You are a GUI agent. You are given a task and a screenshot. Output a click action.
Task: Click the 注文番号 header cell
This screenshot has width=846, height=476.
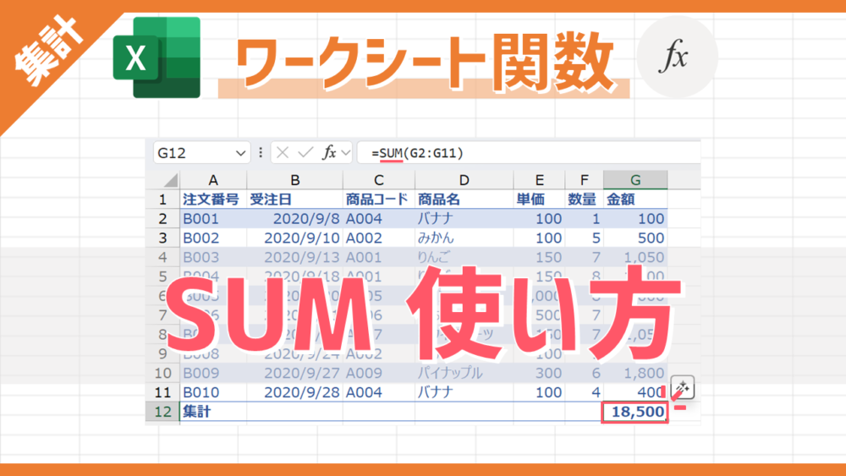pyautogui.click(x=213, y=200)
